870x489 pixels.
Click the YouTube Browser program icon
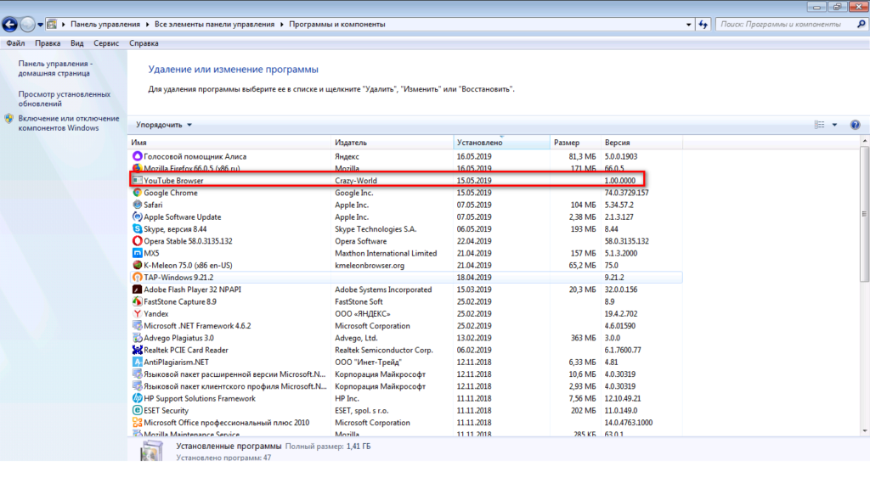tap(137, 180)
